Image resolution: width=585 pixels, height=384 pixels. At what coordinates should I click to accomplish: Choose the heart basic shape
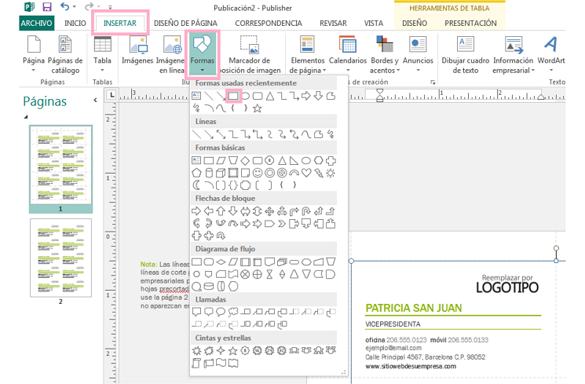point(306,173)
